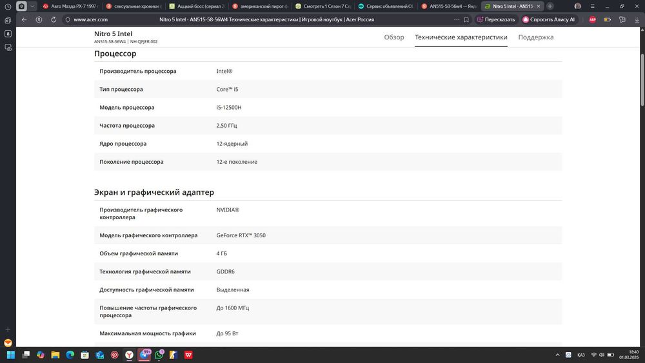Open File Explorer from taskbar
This screenshot has height=363, width=645.
point(55,355)
